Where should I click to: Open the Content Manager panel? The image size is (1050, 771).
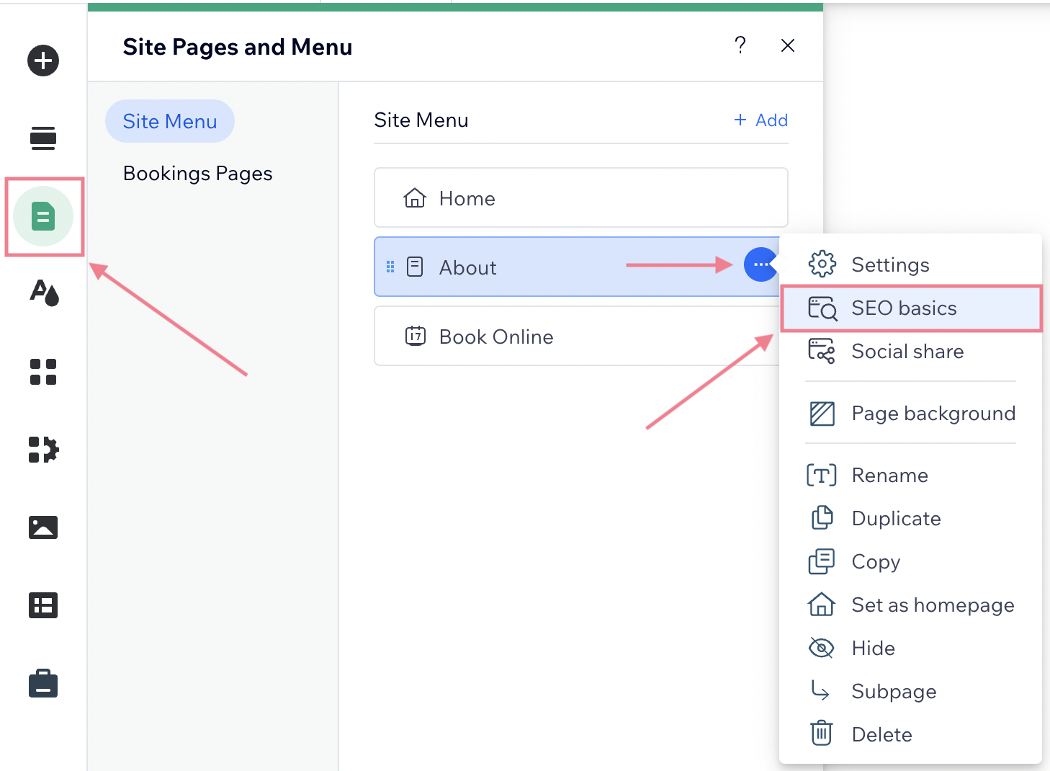43,605
